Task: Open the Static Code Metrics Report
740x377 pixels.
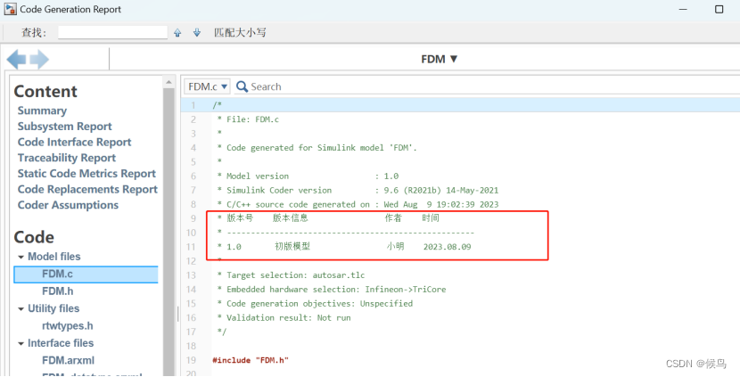Action: tap(86, 174)
